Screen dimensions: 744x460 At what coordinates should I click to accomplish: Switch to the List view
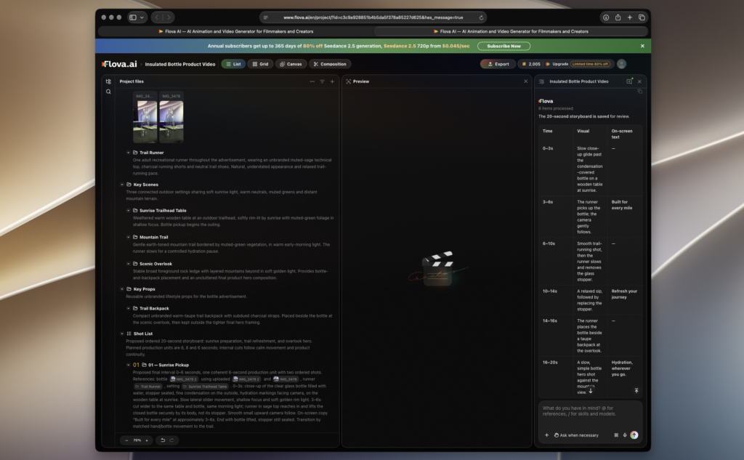coord(233,64)
